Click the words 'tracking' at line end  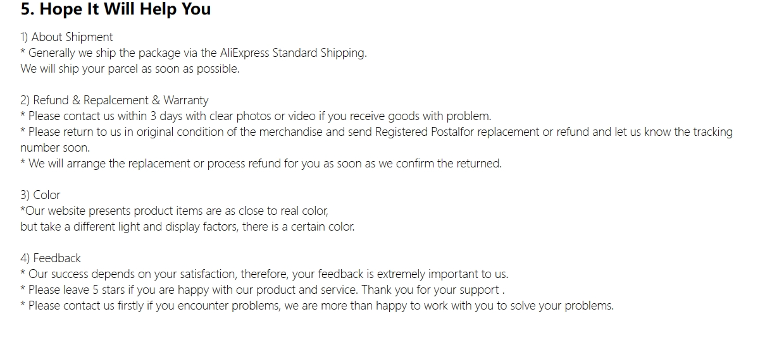click(x=713, y=132)
